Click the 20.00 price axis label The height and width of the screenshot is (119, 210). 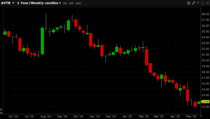coord(205,60)
